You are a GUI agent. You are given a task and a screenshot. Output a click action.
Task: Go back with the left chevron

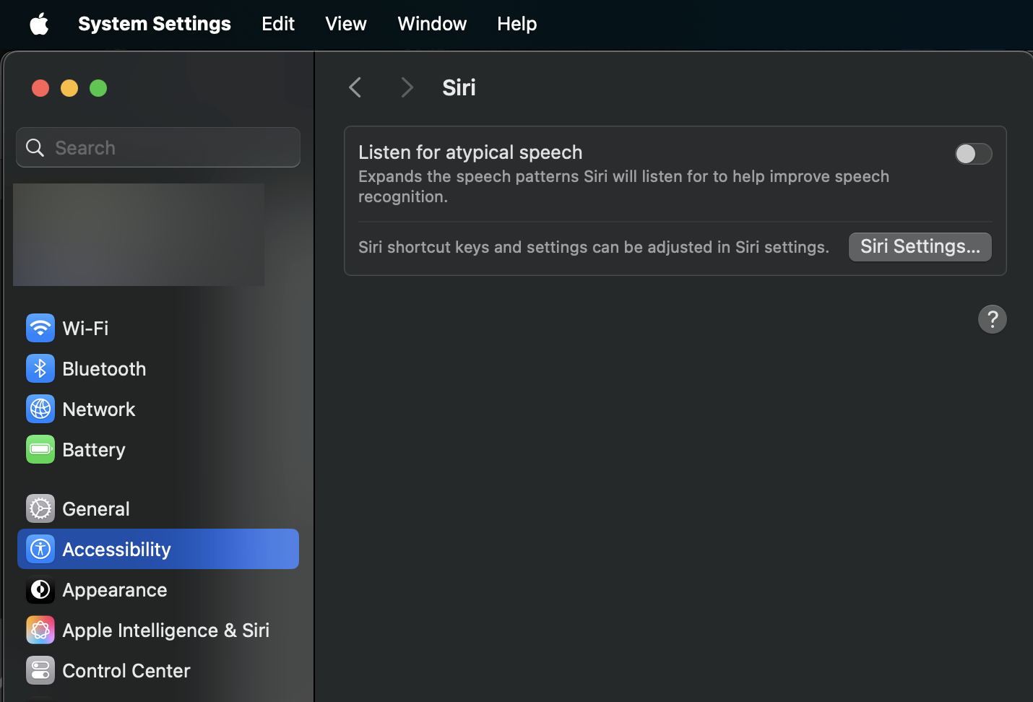point(355,87)
